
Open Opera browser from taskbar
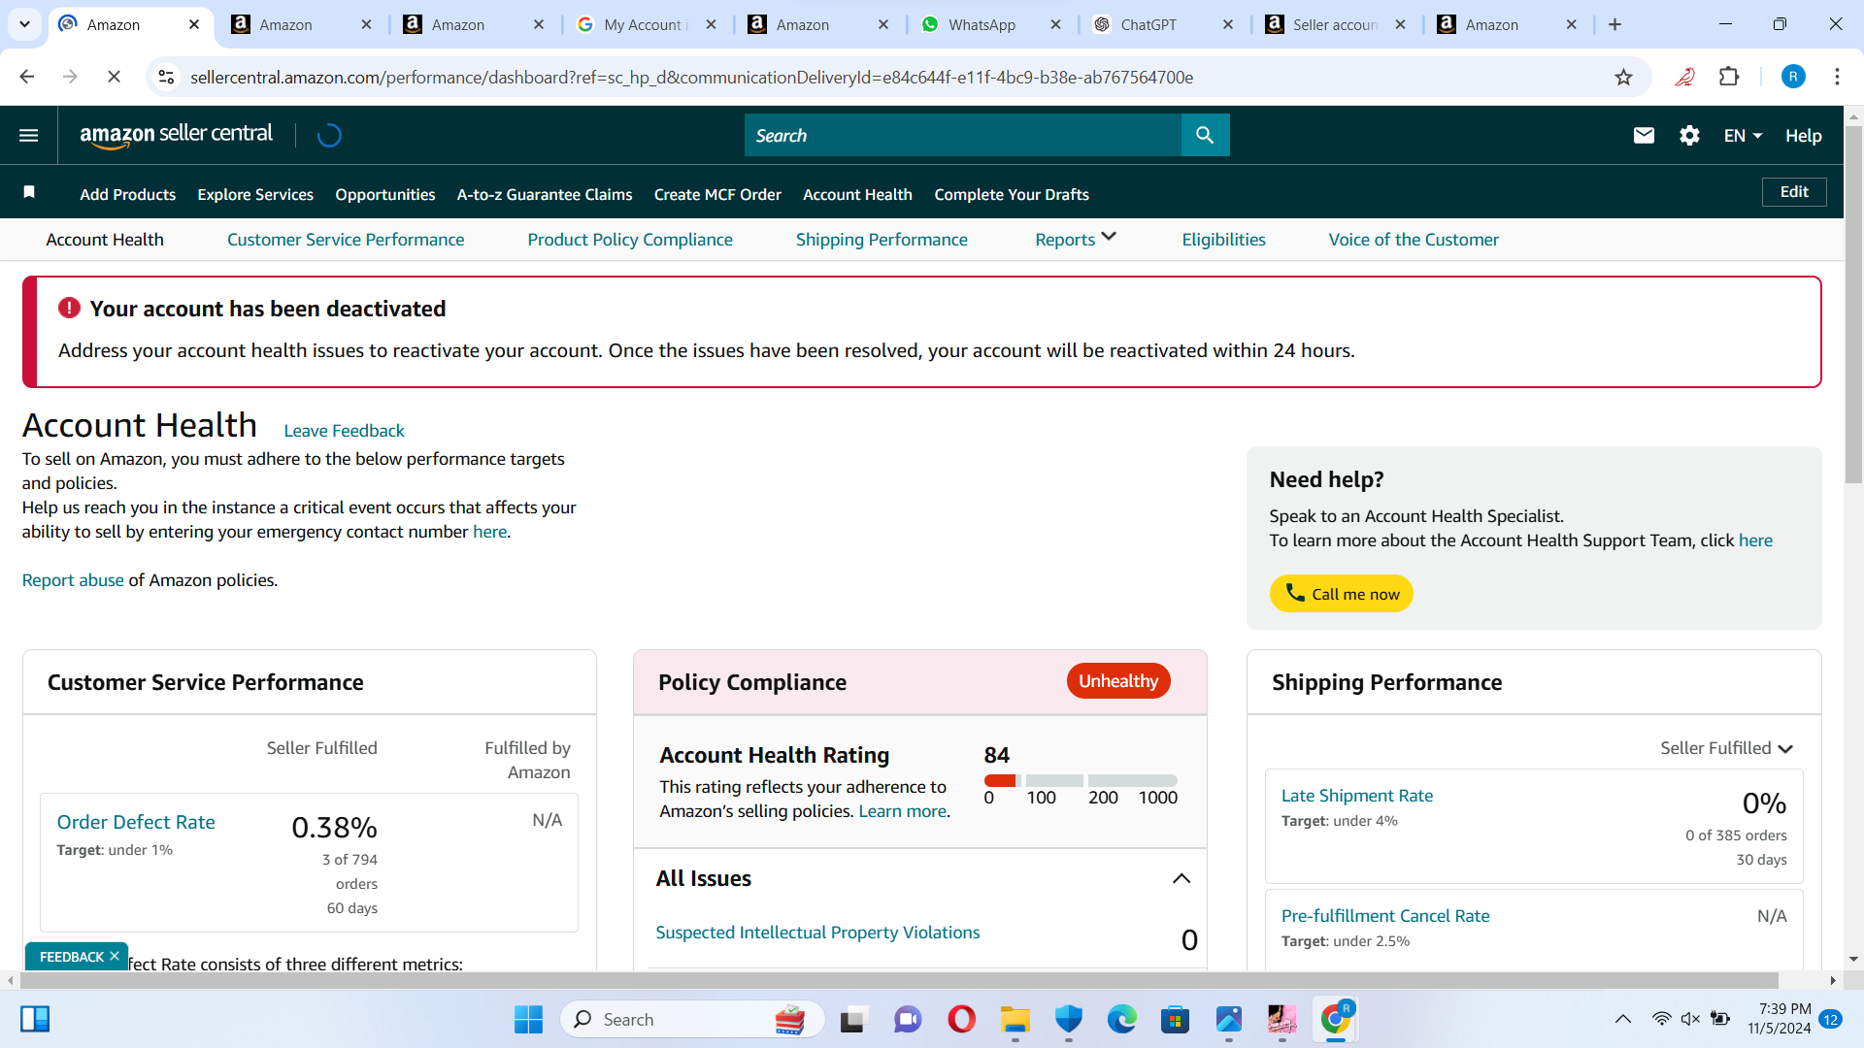[961, 1019]
